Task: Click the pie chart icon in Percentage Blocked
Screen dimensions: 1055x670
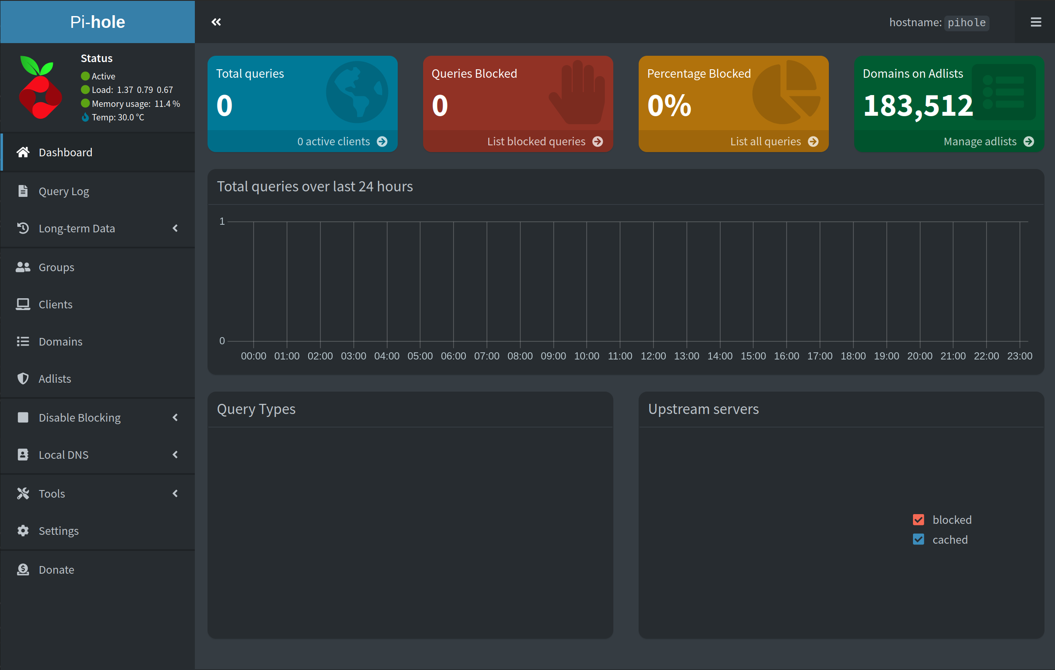Action: 787,92
